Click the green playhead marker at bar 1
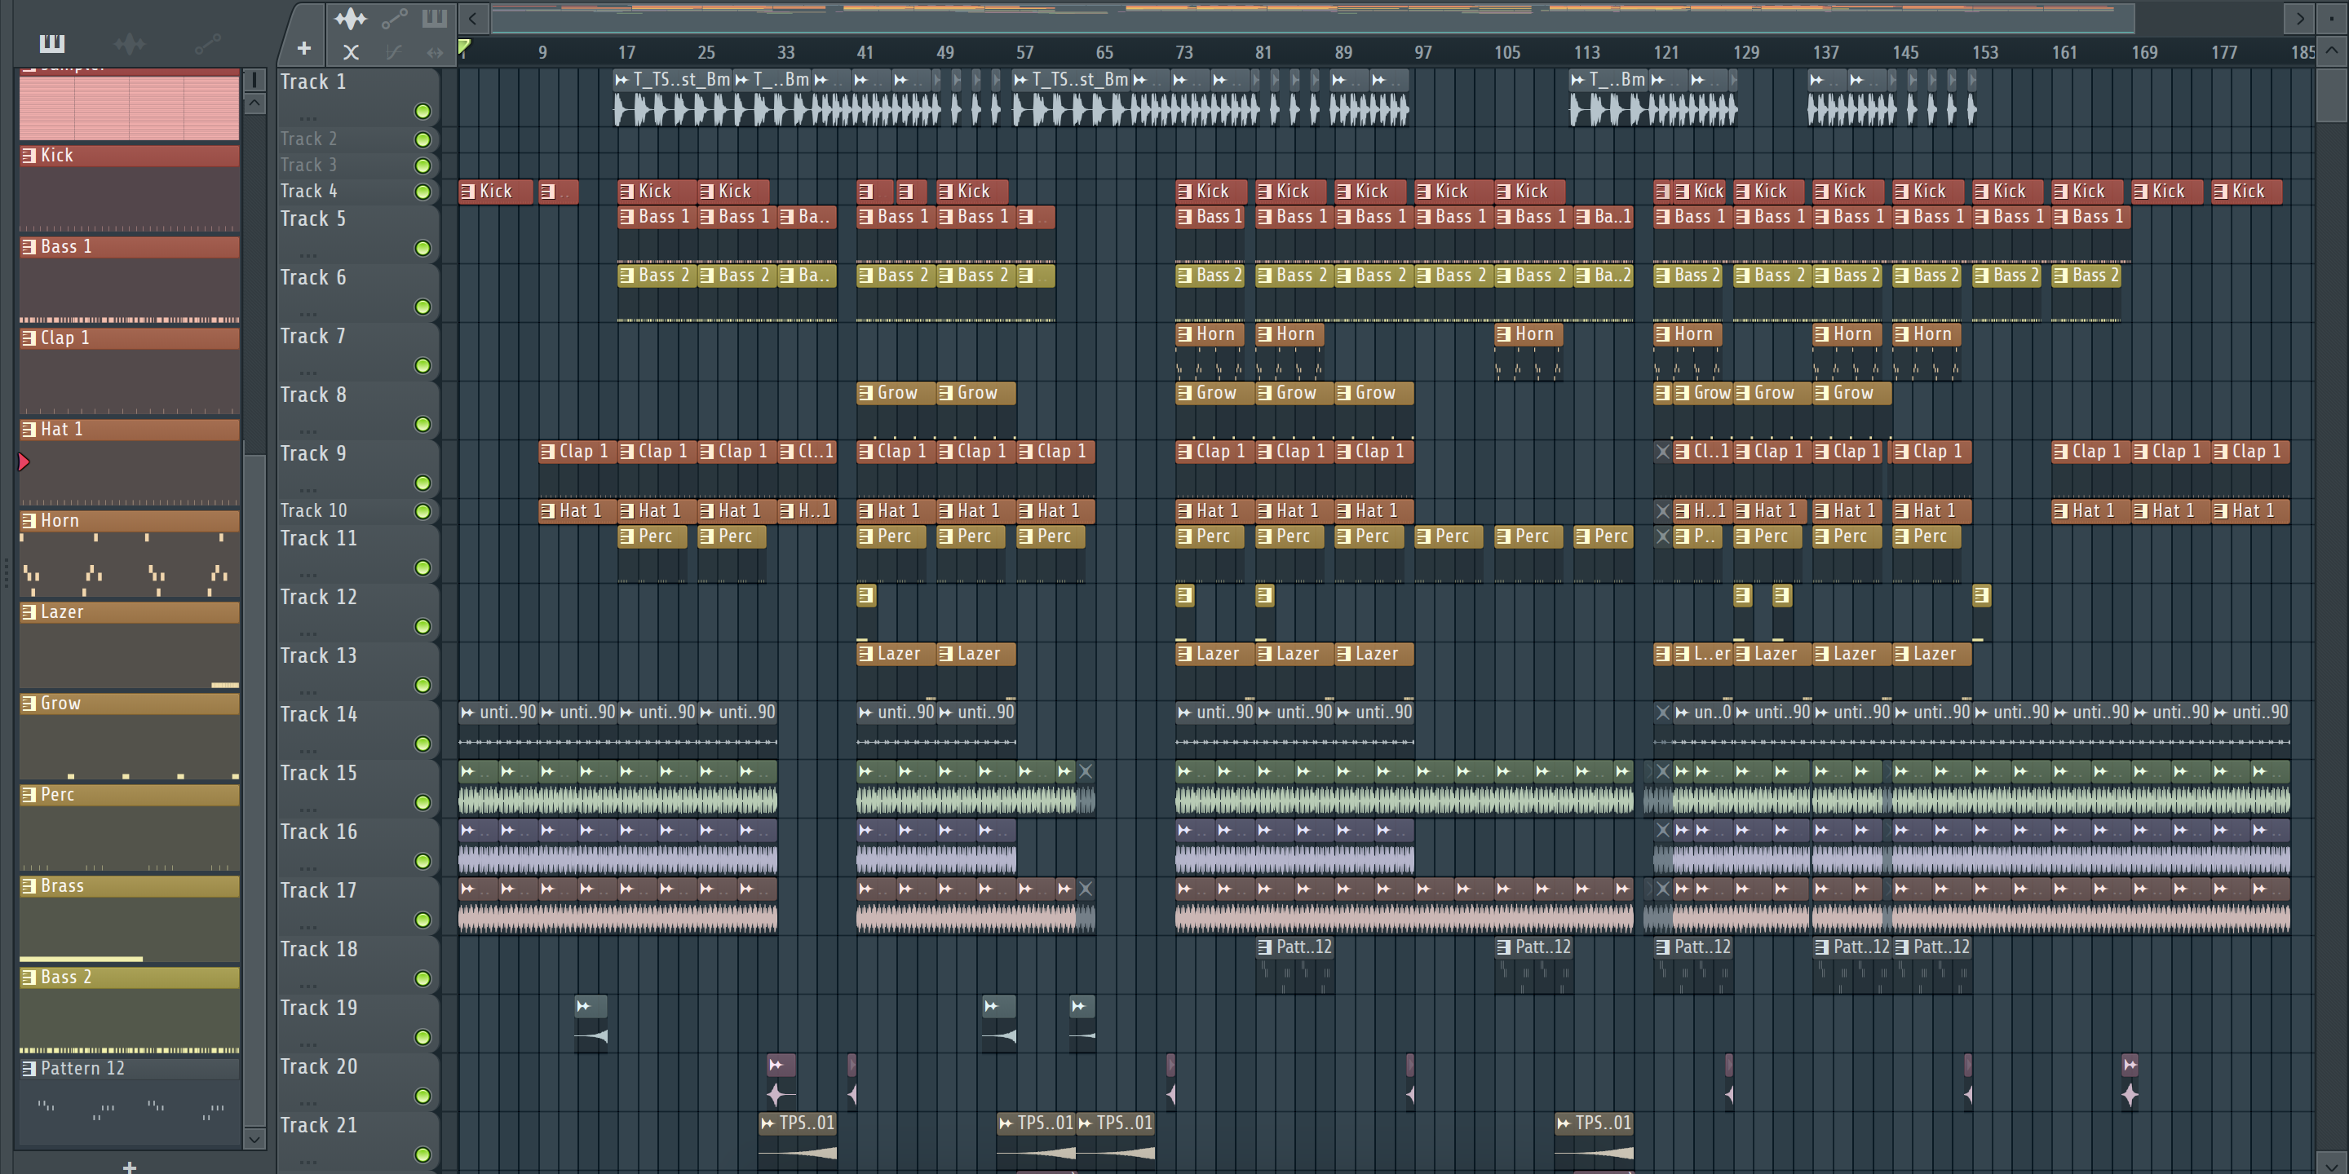 464,46
